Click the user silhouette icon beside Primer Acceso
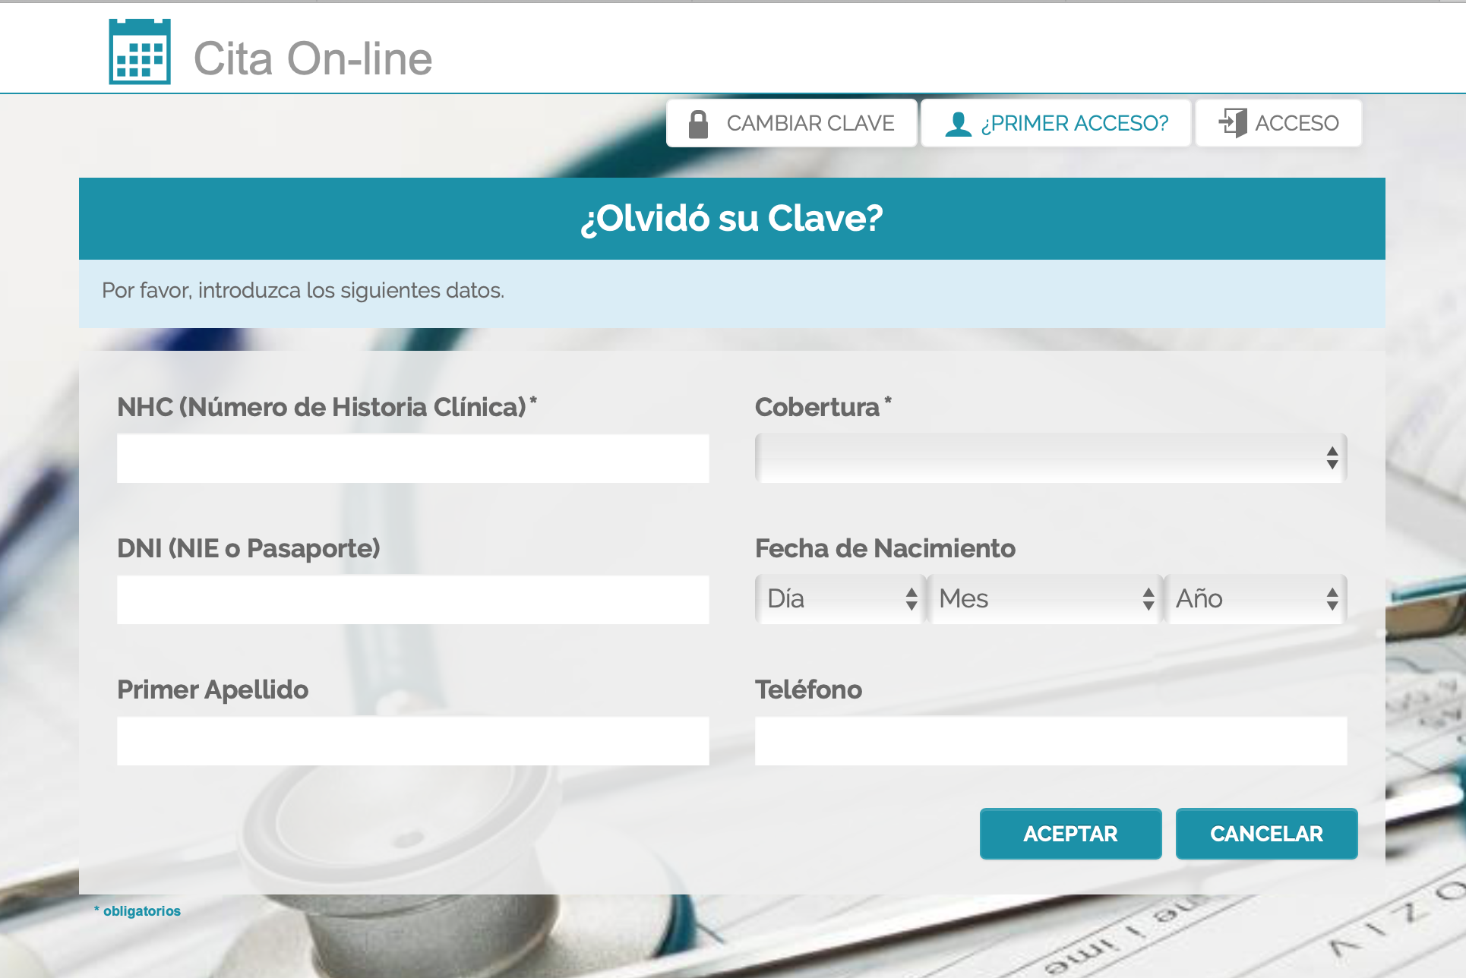The height and width of the screenshot is (978, 1466). click(x=959, y=124)
